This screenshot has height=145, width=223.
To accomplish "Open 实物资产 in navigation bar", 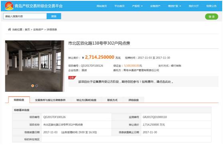I will pyautogui.click(x=155, y=6).
